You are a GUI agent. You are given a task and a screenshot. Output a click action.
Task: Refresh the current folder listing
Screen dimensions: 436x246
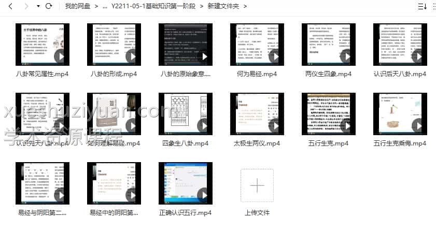coord(49,6)
